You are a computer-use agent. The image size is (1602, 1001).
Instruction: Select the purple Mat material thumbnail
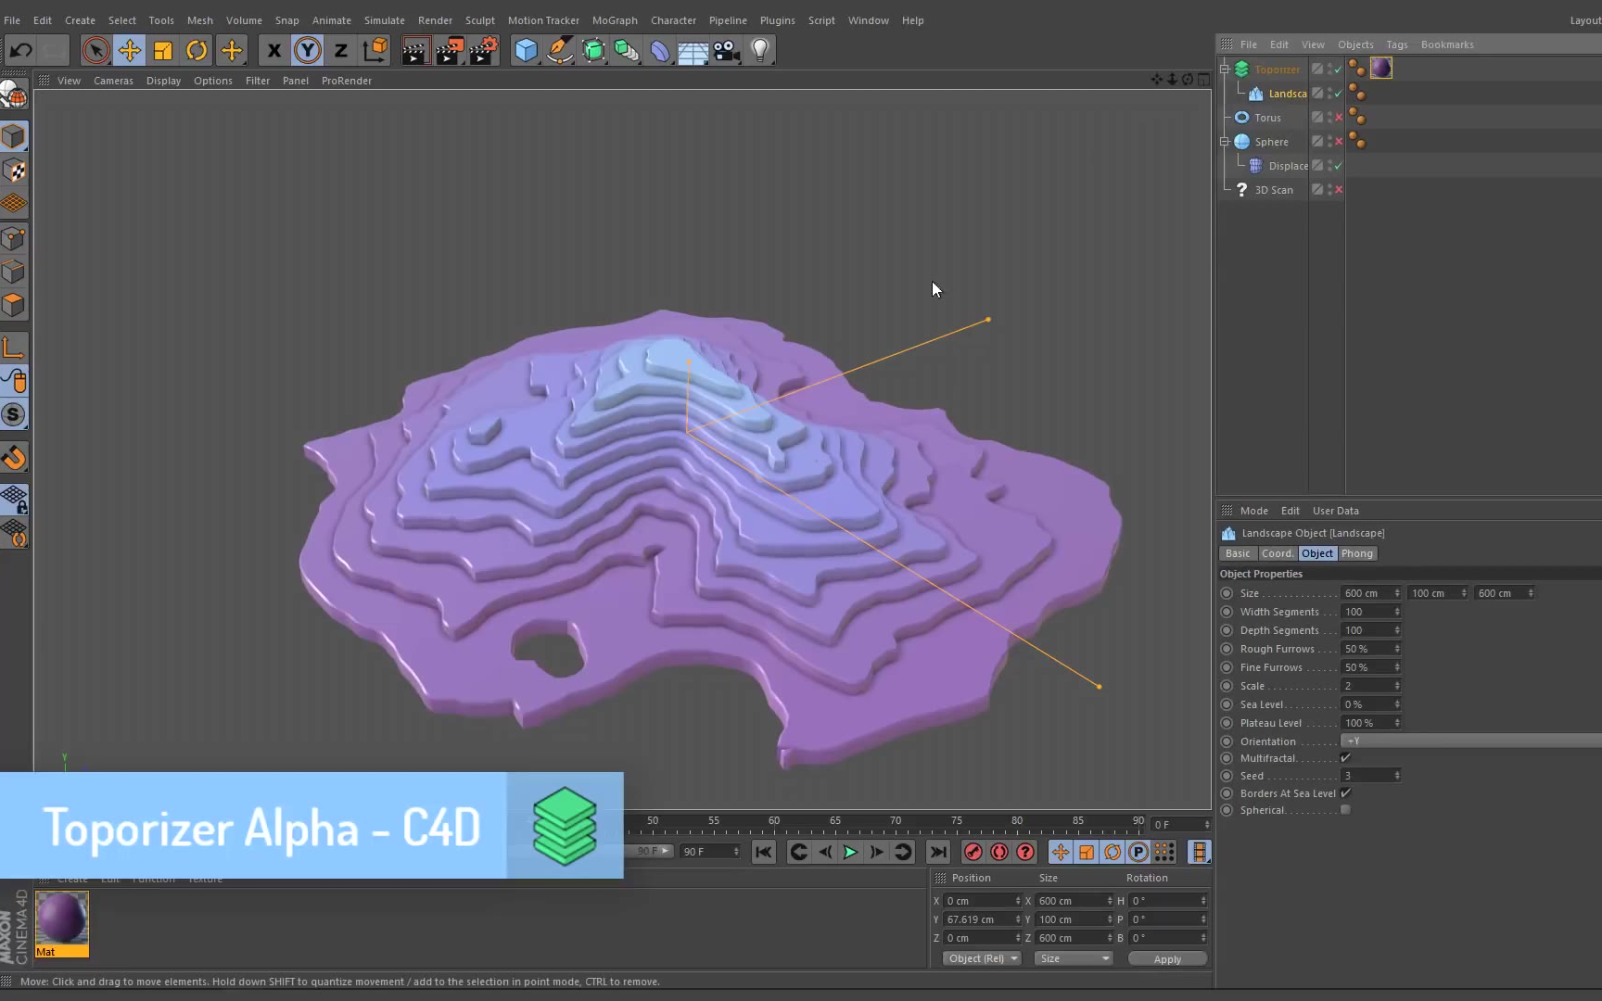pyautogui.click(x=62, y=919)
